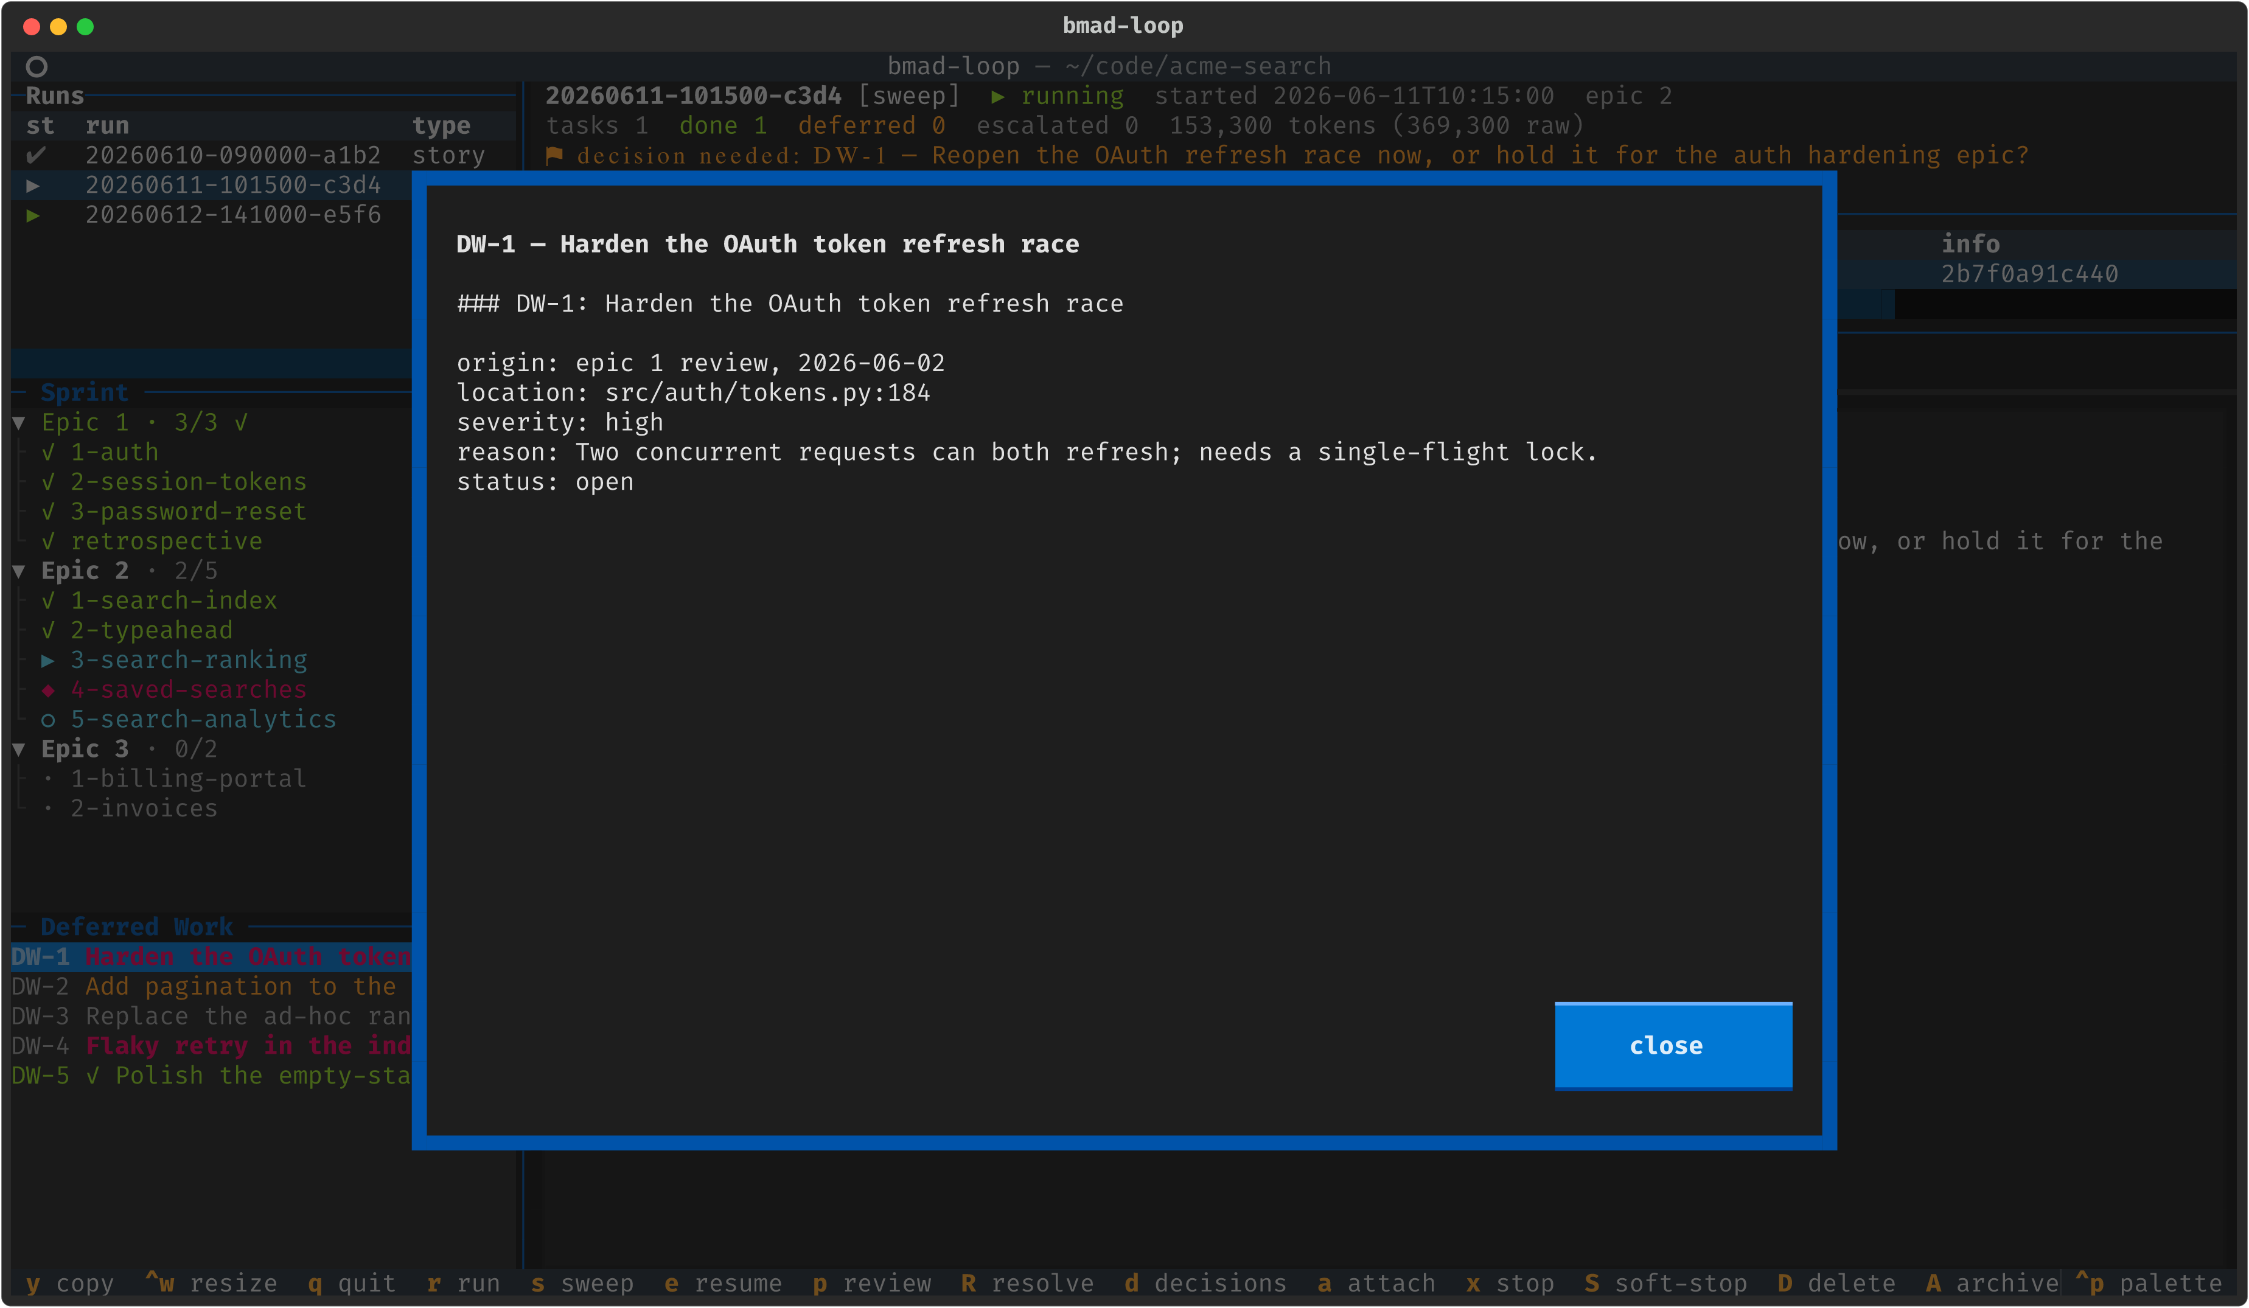Click 'd decisions' in the footer
This screenshot has width=2249, height=1308.
pyautogui.click(x=1205, y=1283)
